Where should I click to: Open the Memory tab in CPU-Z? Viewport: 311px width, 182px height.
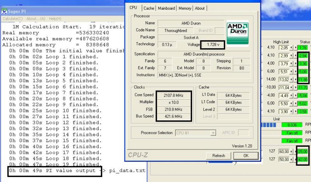pyautogui.click(x=185, y=8)
